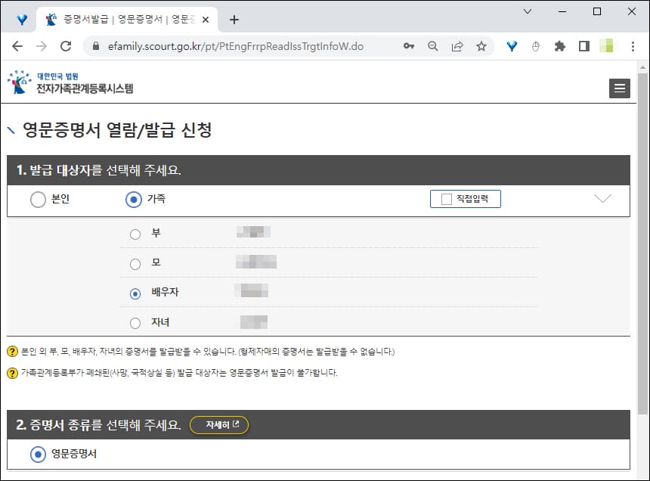The height and width of the screenshot is (481, 650).
Task: Expand the chevron in the family selection row
Action: [x=602, y=198]
